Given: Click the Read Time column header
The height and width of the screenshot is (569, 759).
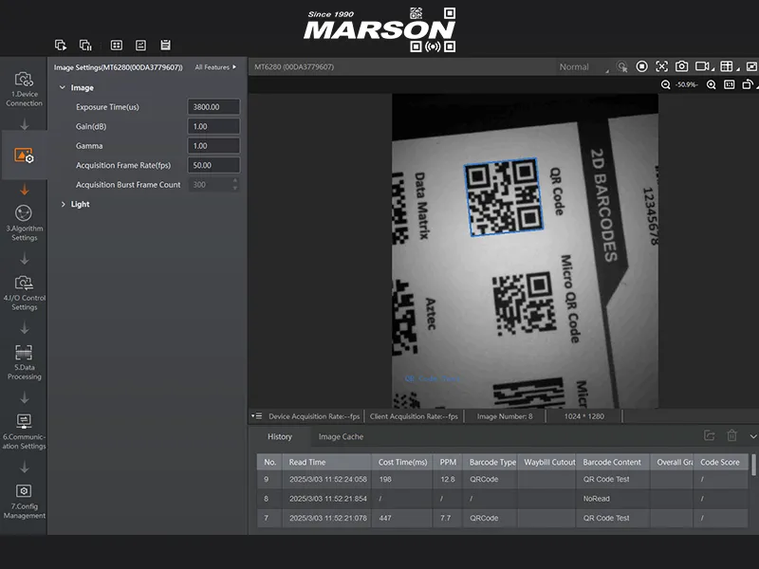Looking at the screenshot, I should point(326,462).
